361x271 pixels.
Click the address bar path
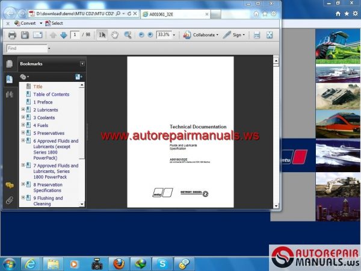click(74, 14)
